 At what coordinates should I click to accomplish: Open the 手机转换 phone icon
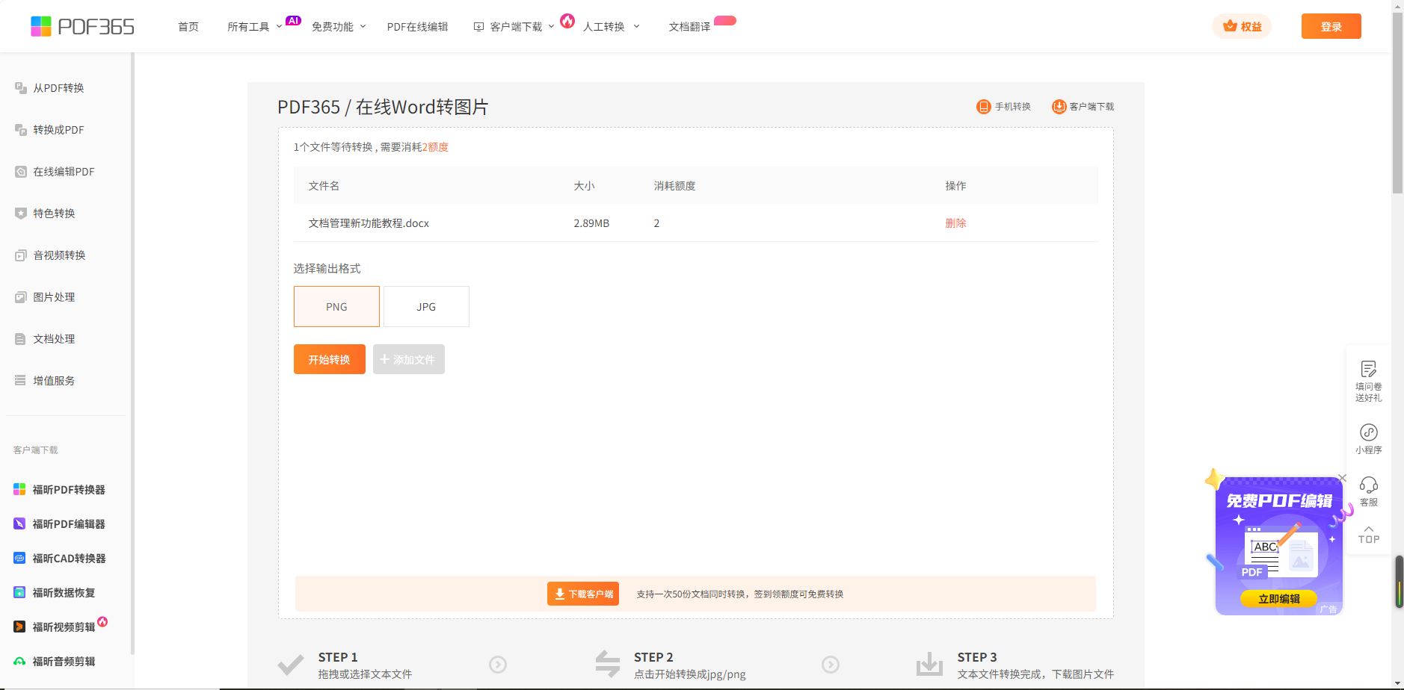coord(983,107)
